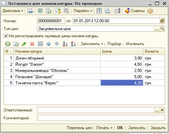
Task: Open Советы tips button
Action: 135,11
